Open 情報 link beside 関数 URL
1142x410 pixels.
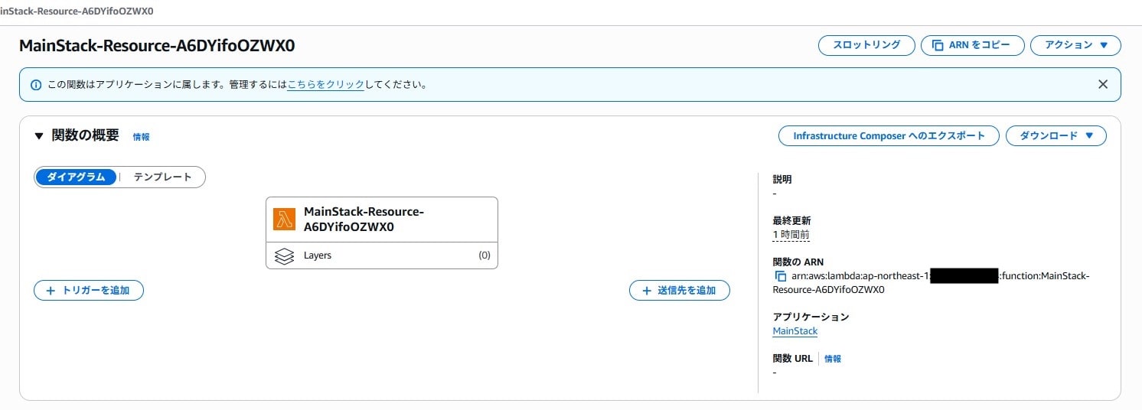point(833,359)
